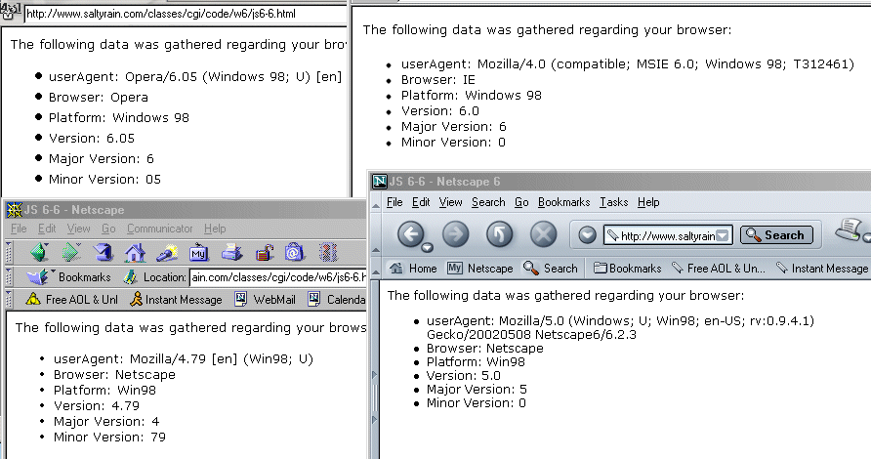This screenshot has width=871, height=459.
Task: Open the Security padlock icon
Action: coord(263,253)
